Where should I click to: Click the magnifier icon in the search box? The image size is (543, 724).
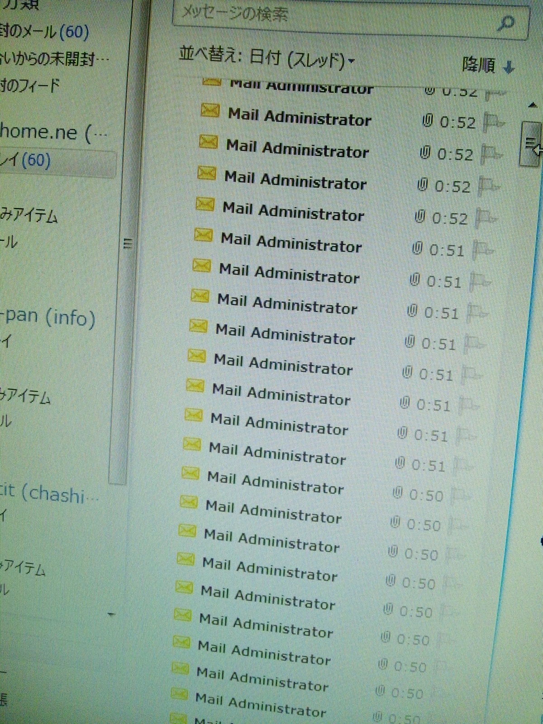coord(507,23)
